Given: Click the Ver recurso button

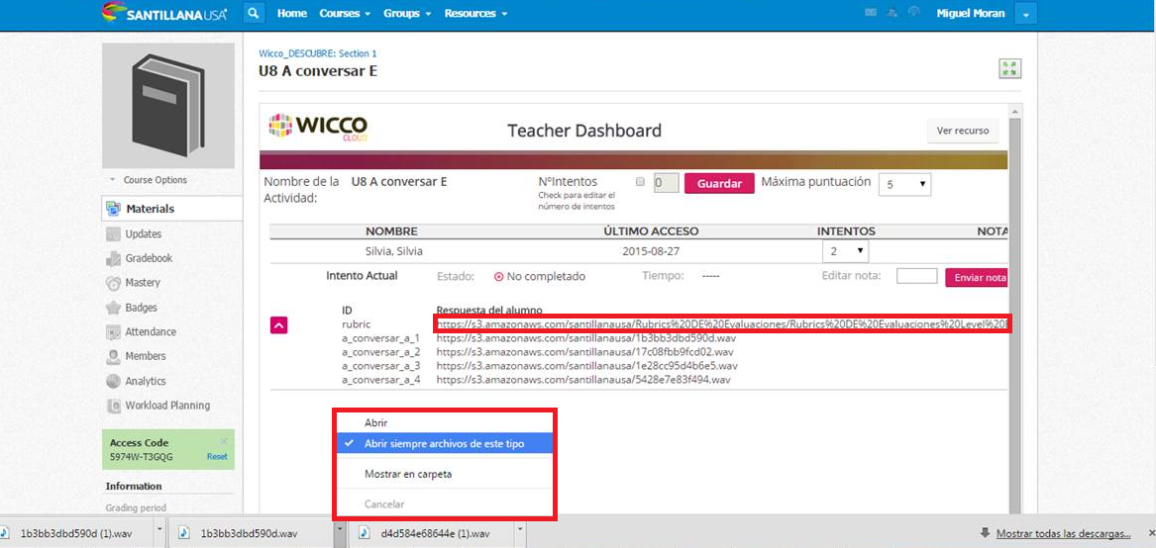Looking at the screenshot, I should click(x=962, y=132).
